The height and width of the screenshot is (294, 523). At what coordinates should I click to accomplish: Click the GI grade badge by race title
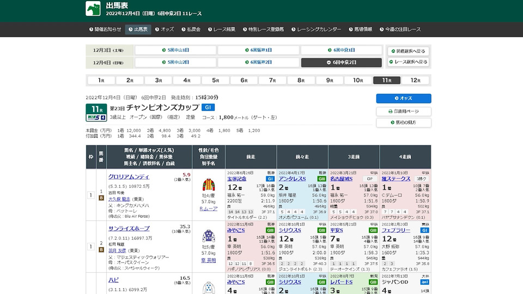click(x=208, y=107)
